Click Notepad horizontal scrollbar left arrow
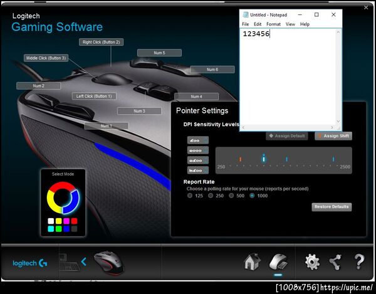The width and height of the screenshot is (376, 294). (x=243, y=128)
